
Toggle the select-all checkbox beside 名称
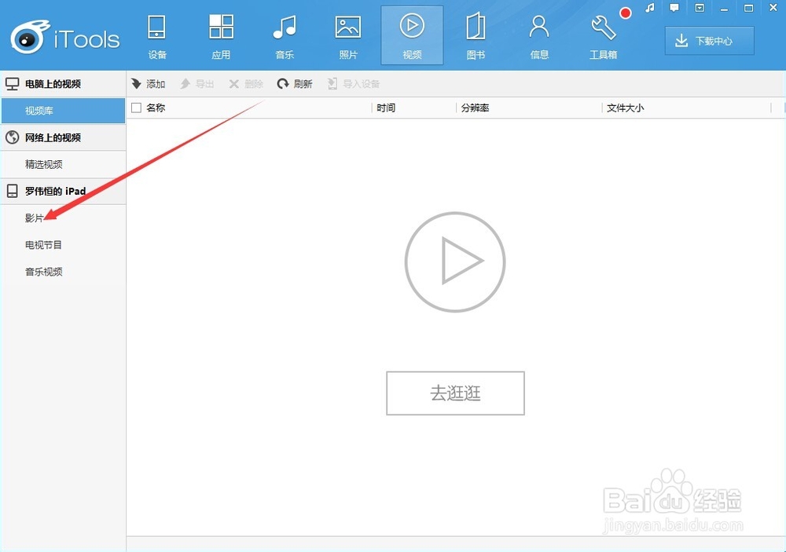(136, 108)
